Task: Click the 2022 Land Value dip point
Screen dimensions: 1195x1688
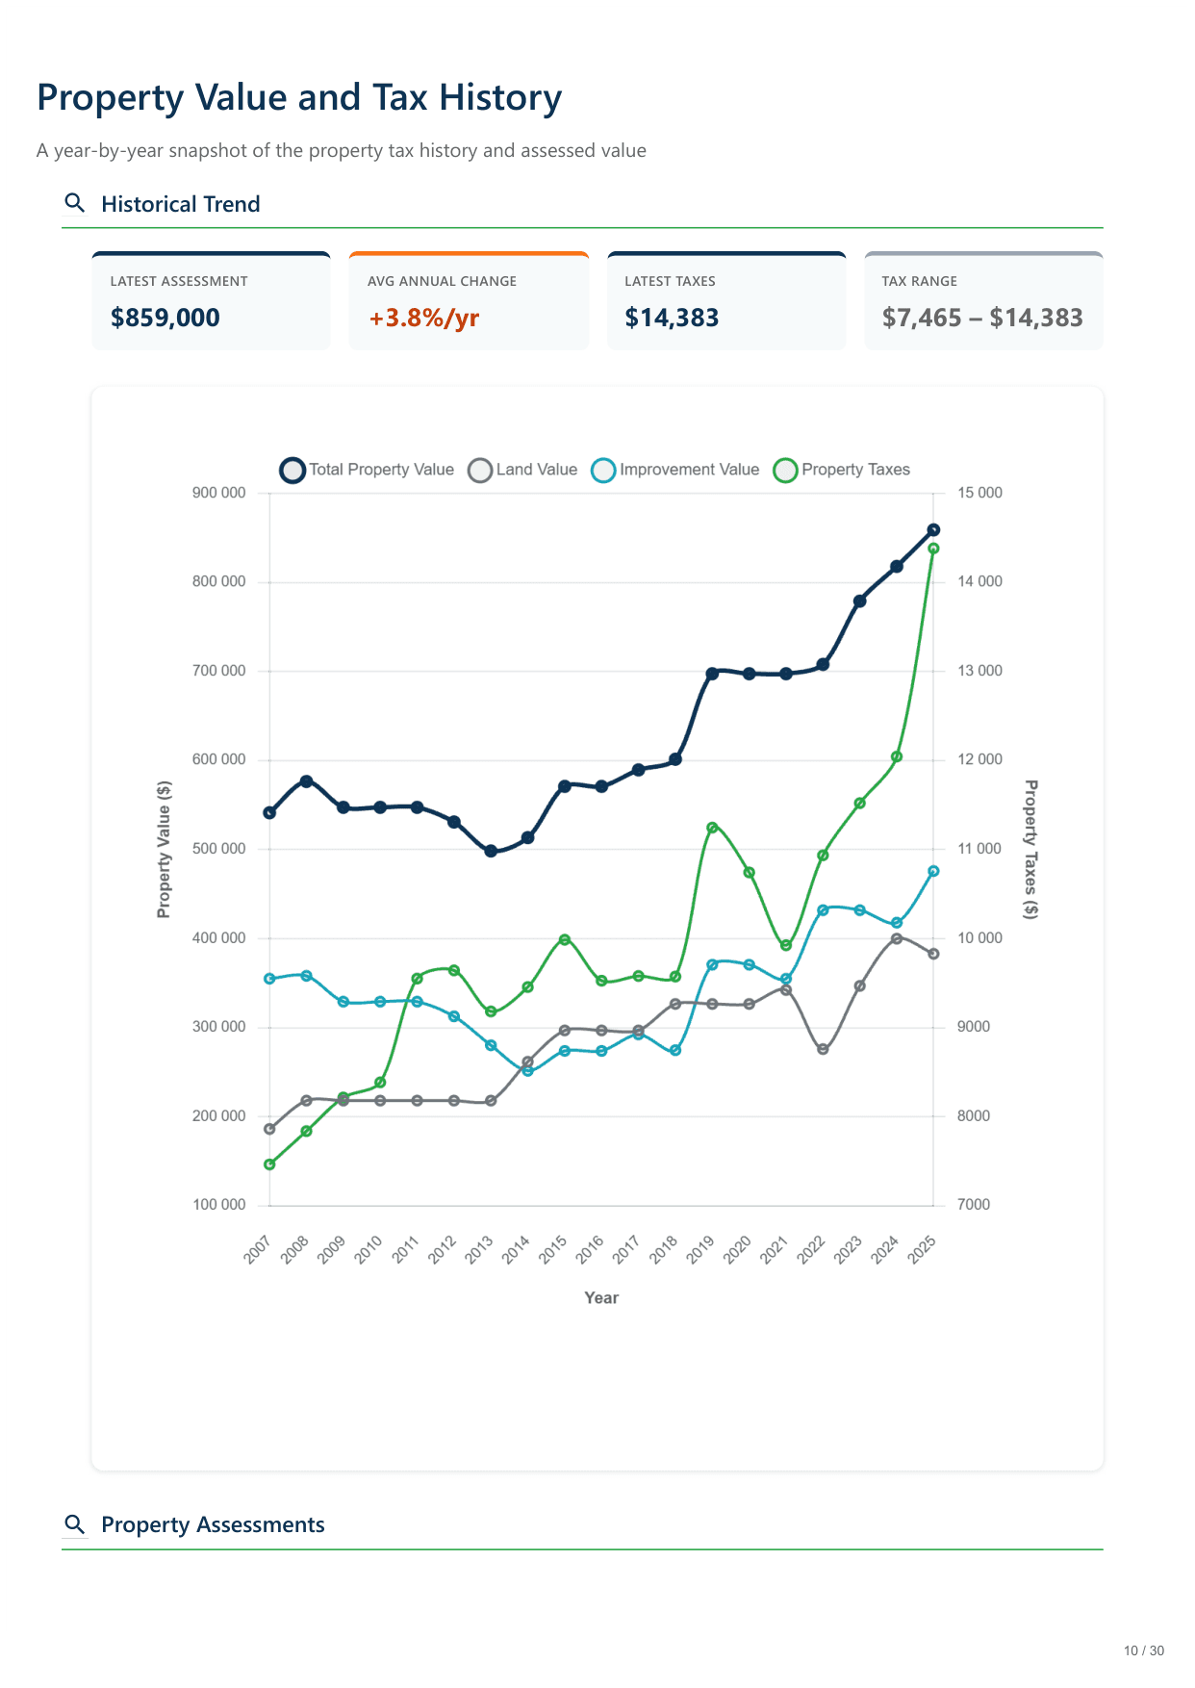Action: point(823,1049)
